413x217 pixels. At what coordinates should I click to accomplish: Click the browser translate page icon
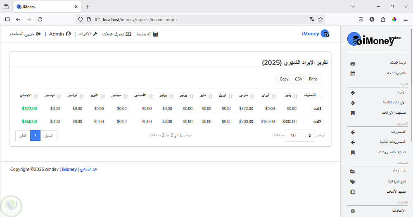click(x=312, y=19)
